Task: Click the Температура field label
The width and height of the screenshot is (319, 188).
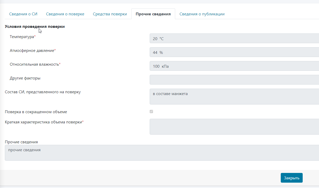Action: [x=22, y=37]
